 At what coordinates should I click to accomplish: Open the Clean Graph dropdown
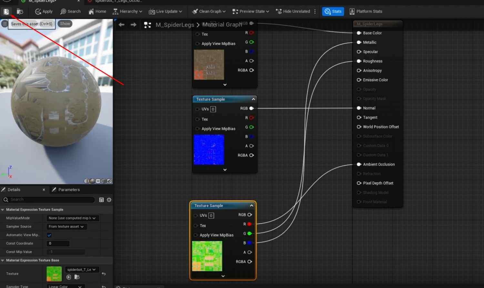(209, 12)
